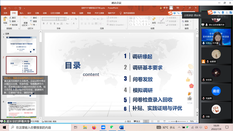Click the thumbs-up reaction icon

tap(188, 80)
